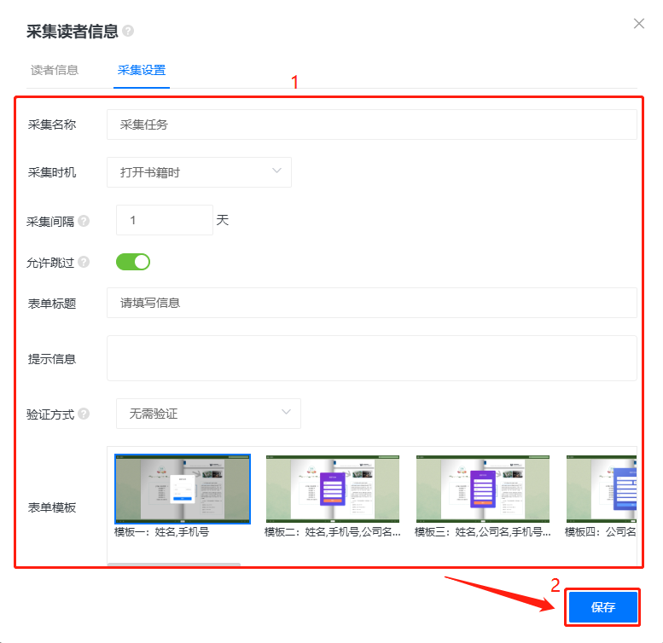Choose template 模板二 thumbnail

[x=333, y=489]
